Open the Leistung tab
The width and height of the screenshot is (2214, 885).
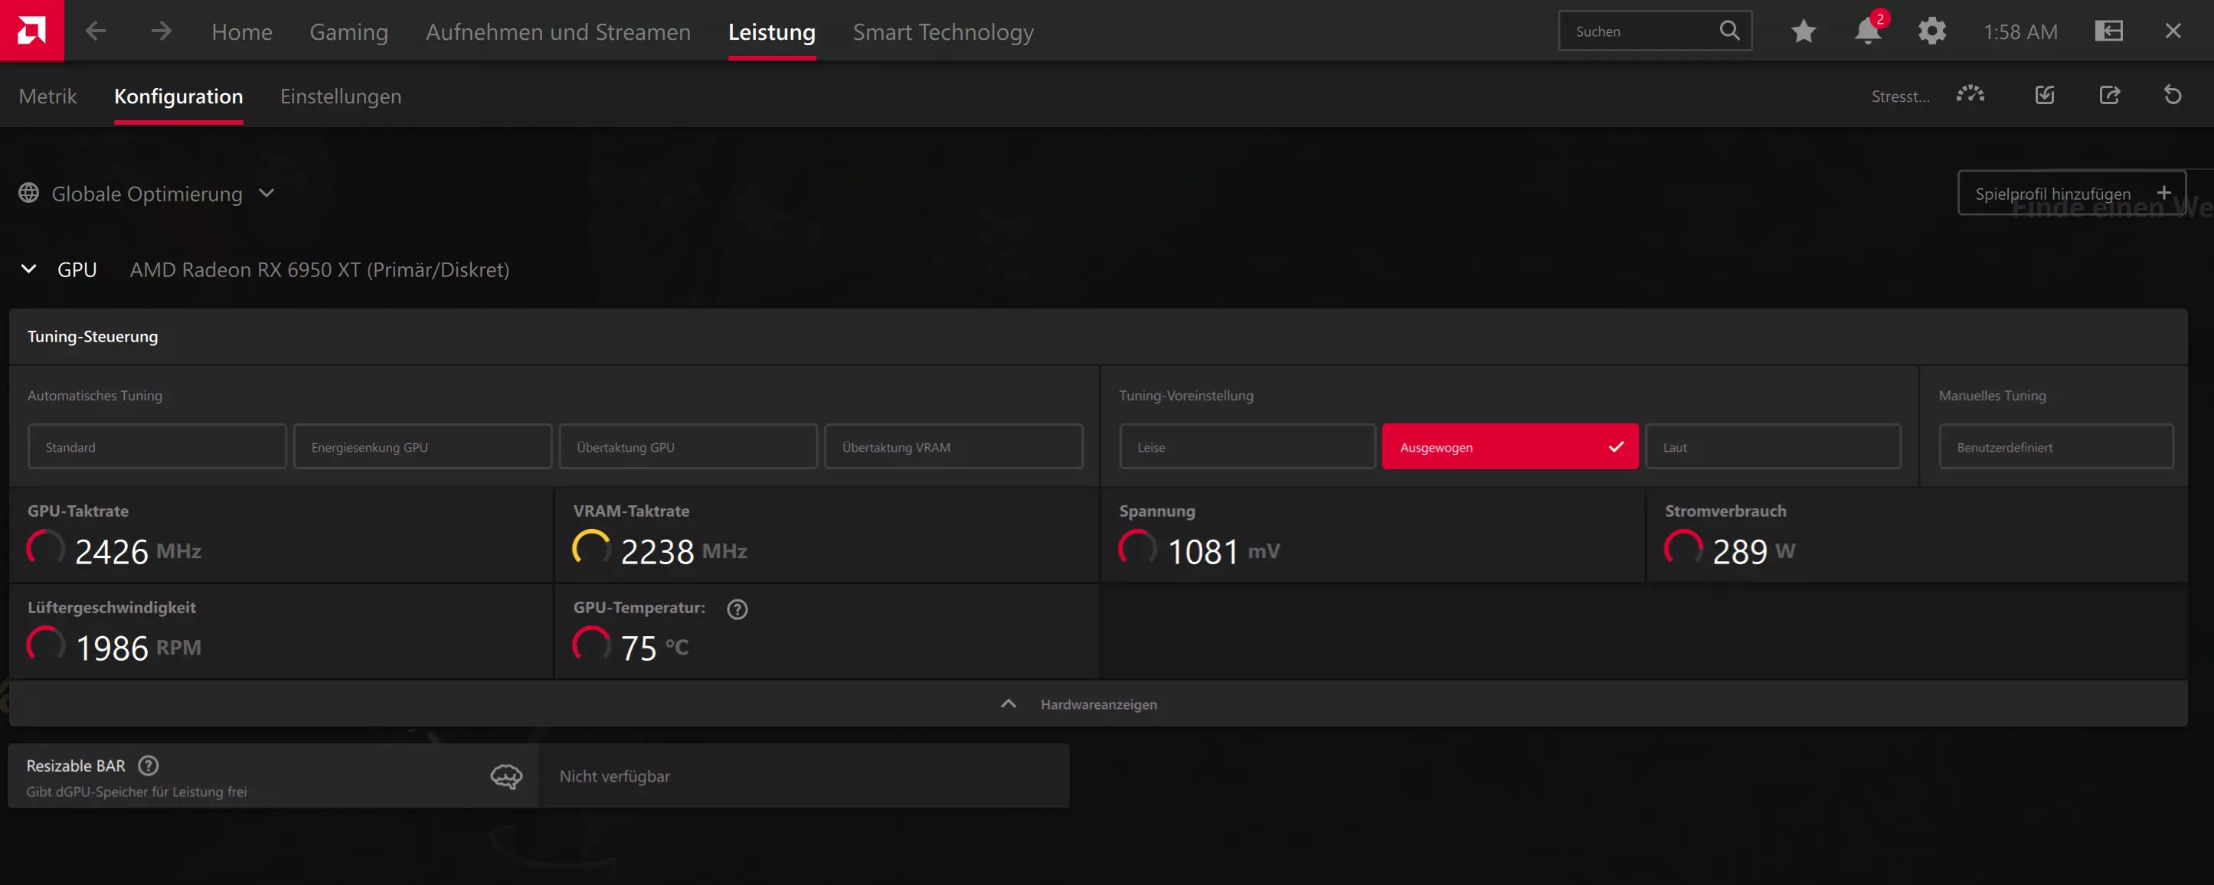772,32
